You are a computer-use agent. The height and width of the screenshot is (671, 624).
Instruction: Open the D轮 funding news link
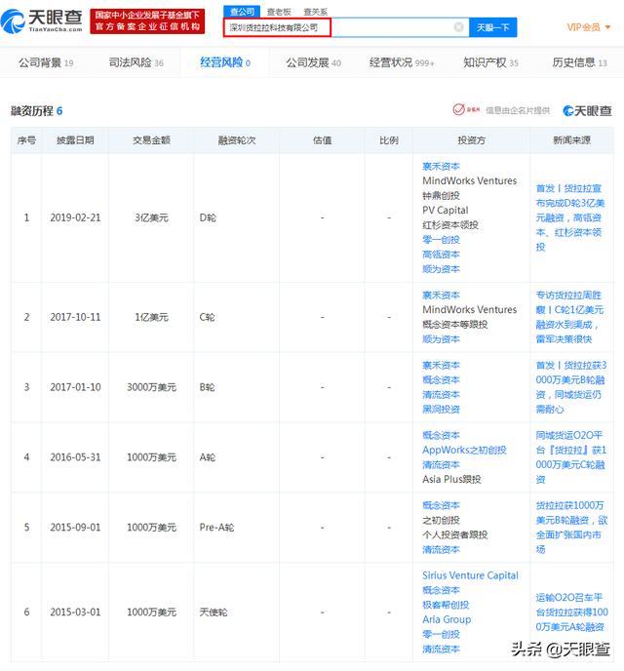pos(569,217)
